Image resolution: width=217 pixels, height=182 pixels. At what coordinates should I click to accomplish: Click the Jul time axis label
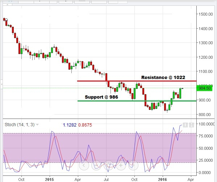click(x=106, y=179)
